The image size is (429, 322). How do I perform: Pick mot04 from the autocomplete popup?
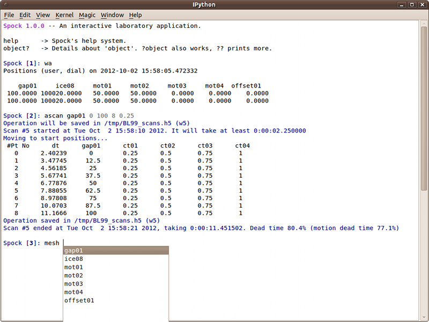(116, 292)
